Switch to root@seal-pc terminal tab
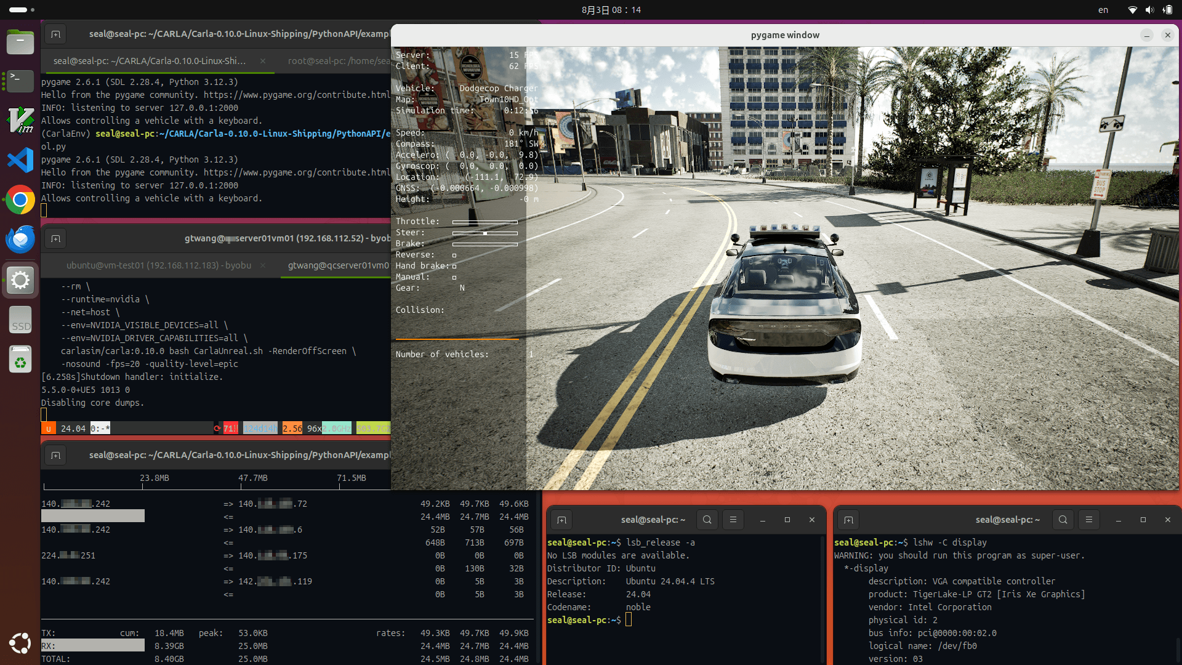The image size is (1182, 665). (339, 61)
